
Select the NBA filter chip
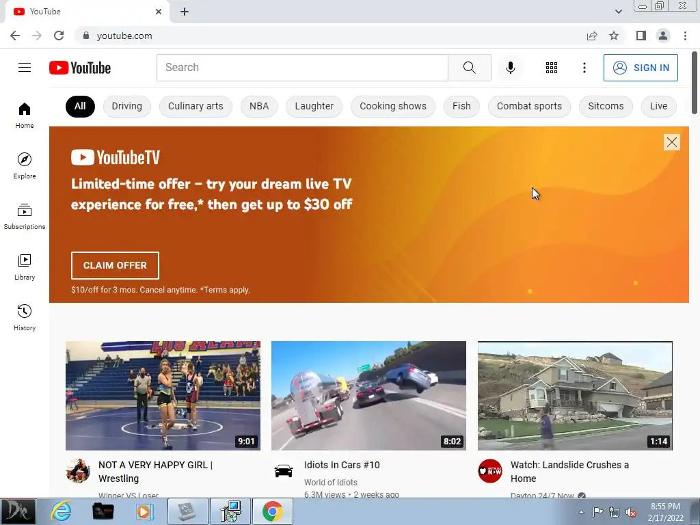tap(259, 106)
